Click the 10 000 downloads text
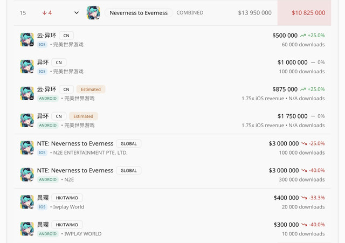The height and width of the screenshot is (243, 345). pos(303,234)
